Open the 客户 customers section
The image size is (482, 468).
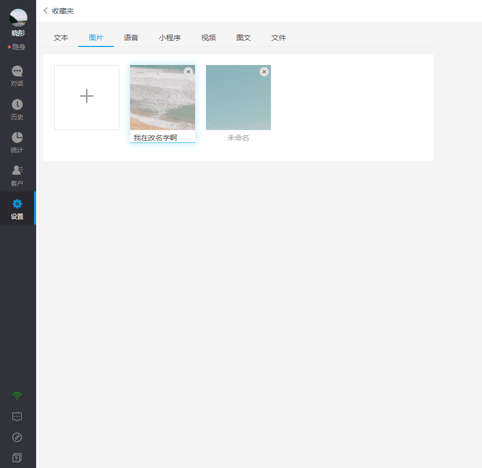point(17,176)
